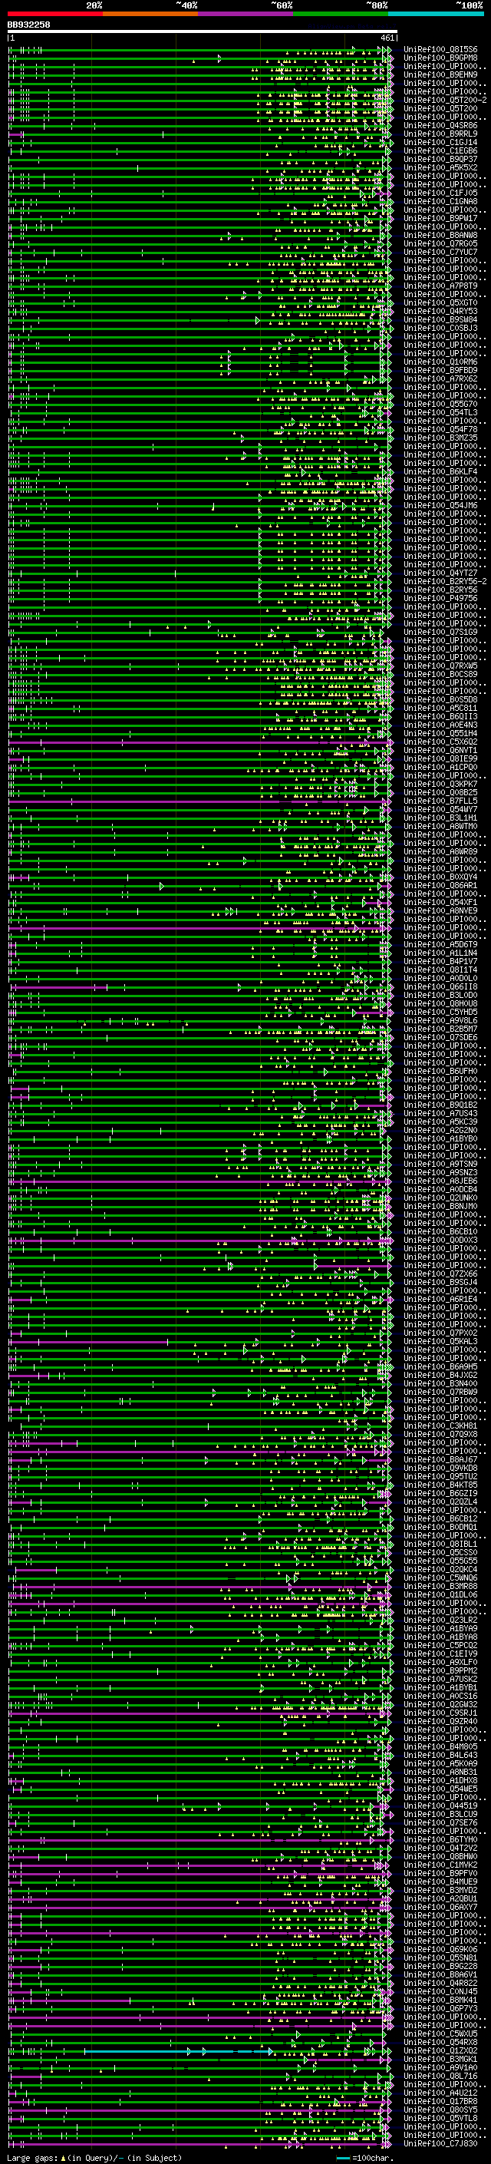Click the green ~80% identity color bar
Viewport: 491px width, 2164px height.
click(x=341, y=15)
